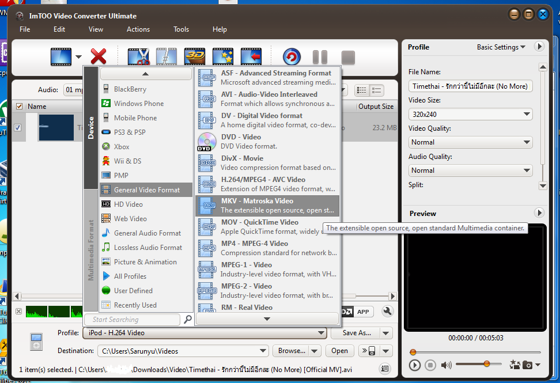Choose DVD Video profile
Screen dimensions: 560x383
[x=267, y=141]
